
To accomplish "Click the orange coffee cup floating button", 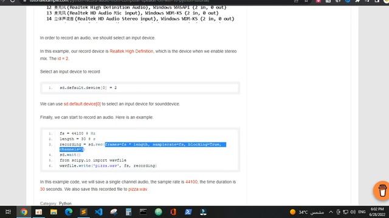I will [382, 191].
